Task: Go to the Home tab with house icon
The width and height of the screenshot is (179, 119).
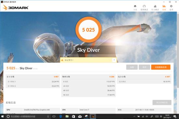Action: pyautogui.click(x=135, y=8)
